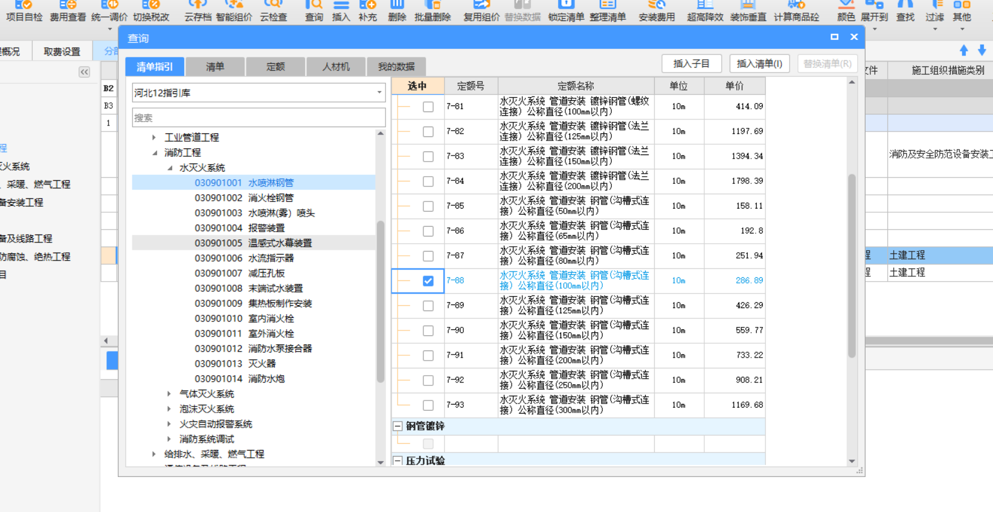Check the box for quota 7-85
The height and width of the screenshot is (512, 993).
pos(428,206)
